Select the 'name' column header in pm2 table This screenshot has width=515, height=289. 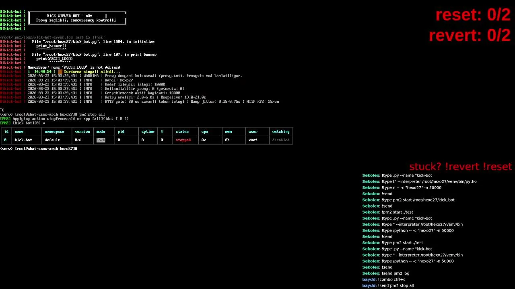19,132
